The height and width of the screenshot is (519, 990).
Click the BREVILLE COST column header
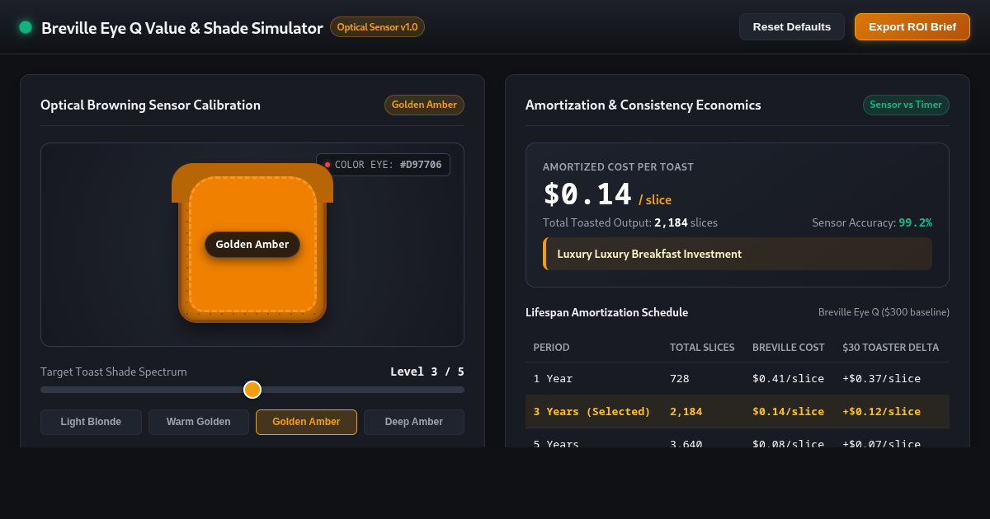789,348
